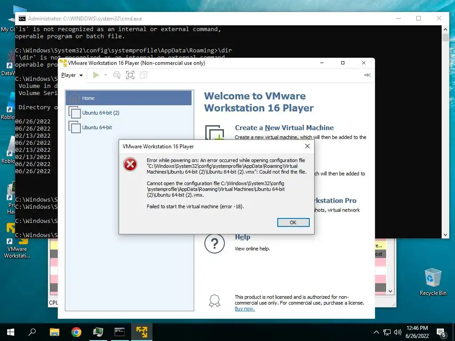
Task: Select Home in the VM library
Action: [128, 98]
